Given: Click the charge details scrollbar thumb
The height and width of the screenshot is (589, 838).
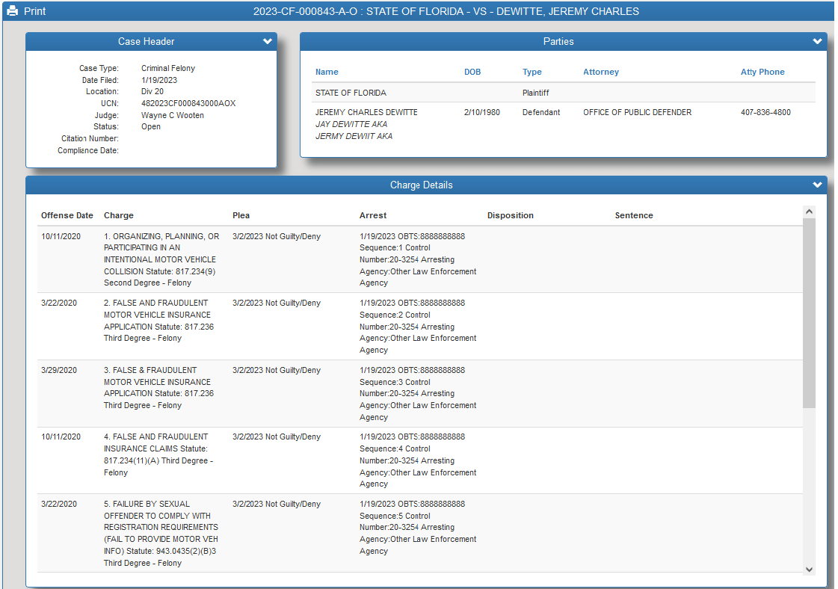Looking at the screenshot, I should 809,312.
